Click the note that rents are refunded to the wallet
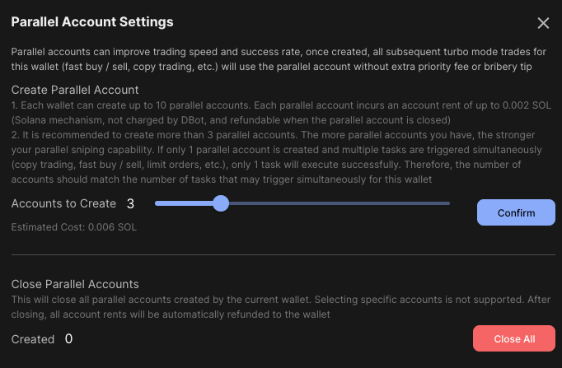Viewport: 562px width, 368px height. point(281,307)
